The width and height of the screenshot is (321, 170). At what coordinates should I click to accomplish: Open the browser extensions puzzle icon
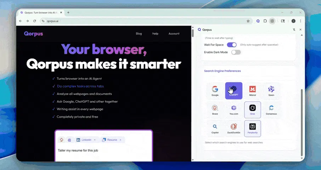tap(265, 21)
